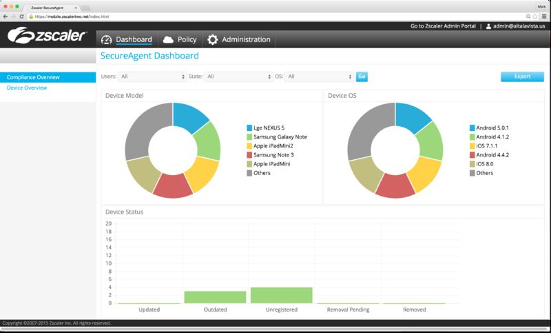
Task: Click the Policy cloud icon
Action: (168, 39)
